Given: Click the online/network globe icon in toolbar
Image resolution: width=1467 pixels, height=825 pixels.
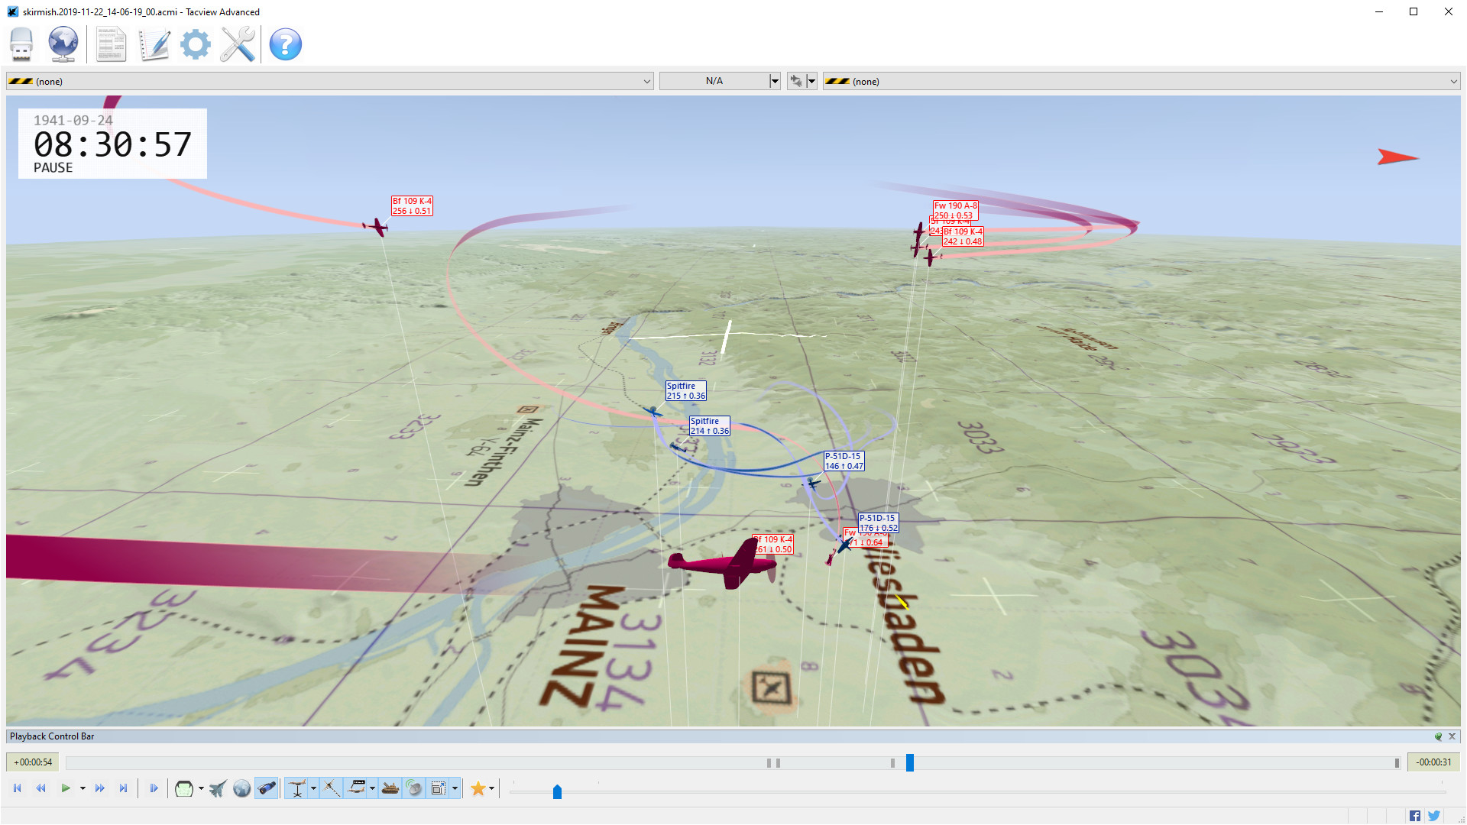Looking at the screenshot, I should [63, 44].
